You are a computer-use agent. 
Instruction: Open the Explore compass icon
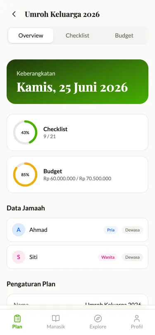click(x=98, y=318)
